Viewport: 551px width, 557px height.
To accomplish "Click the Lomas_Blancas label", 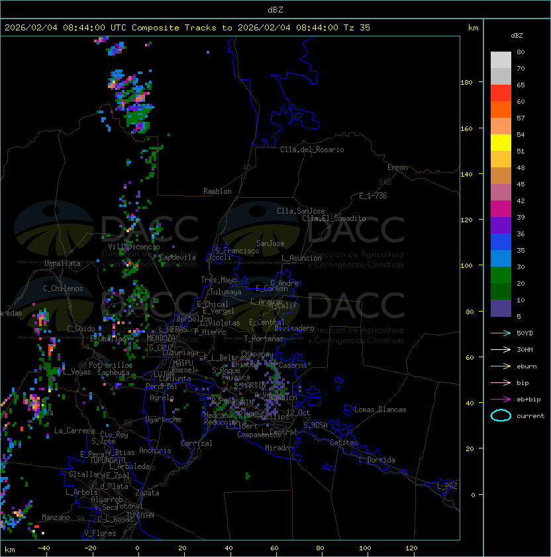I will pyautogui.click(x=380, y=409).
